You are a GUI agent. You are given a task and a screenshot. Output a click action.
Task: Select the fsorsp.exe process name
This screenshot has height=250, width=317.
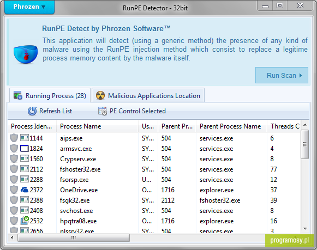click(74, 180)
